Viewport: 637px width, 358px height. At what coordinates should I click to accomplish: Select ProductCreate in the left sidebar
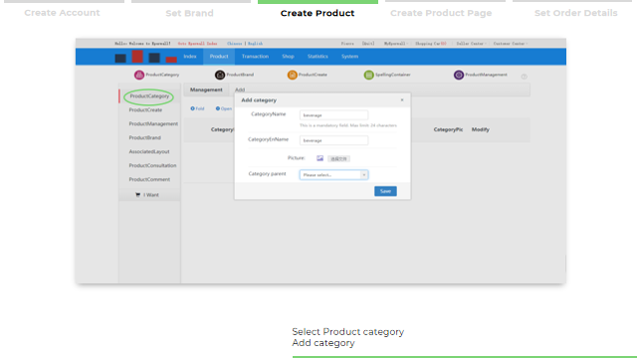click(x=145, y=110)
